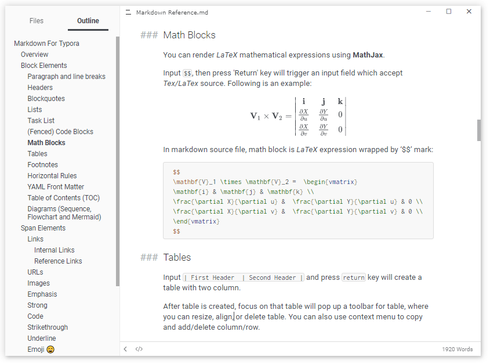The height and width of the screenshot is (364, 490).
Task: Toggle source code mode icon
Action: [139, 349]
